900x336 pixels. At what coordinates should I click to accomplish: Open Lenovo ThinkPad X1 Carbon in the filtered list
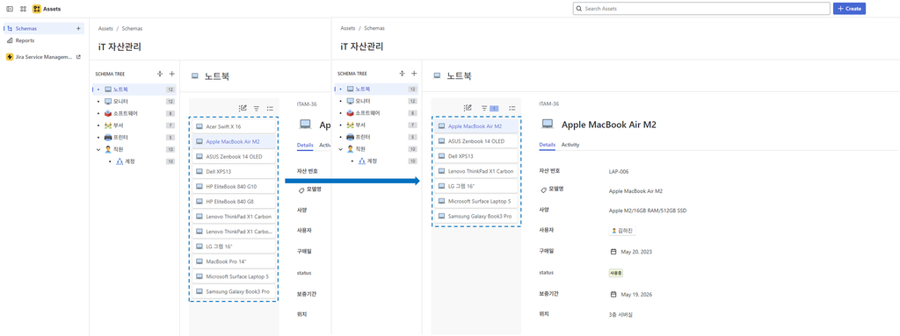(x=475, y=171)
